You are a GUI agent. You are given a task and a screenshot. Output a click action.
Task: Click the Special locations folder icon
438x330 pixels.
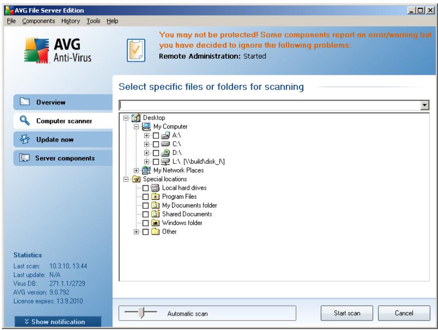(136, 179)
